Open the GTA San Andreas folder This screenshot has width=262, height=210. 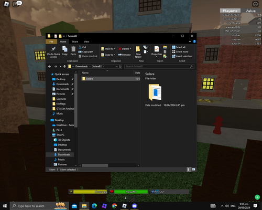pos(63,109)
